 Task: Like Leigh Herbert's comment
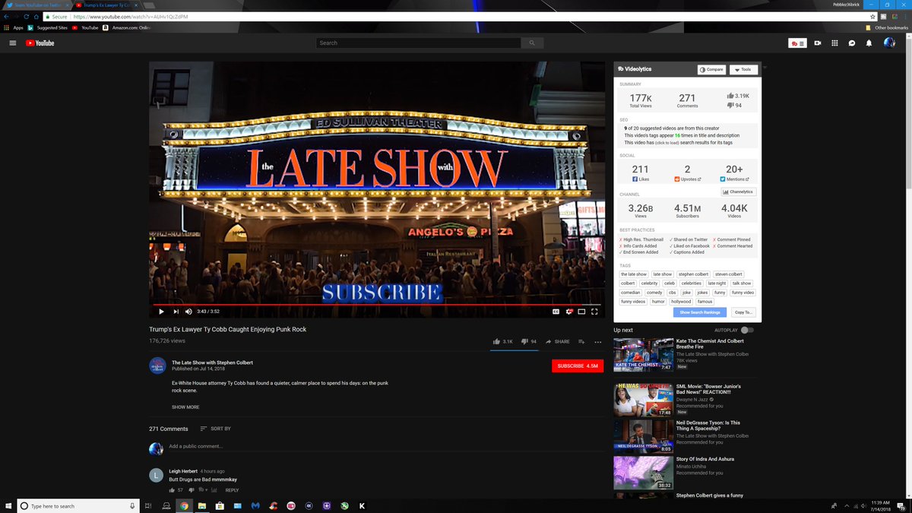coord(173,490)
